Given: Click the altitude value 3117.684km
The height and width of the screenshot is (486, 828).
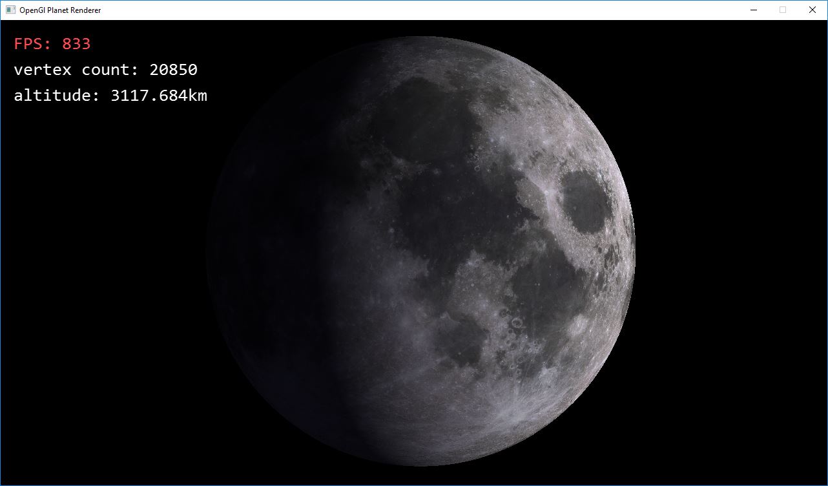Looking at the screenshot, I should [159, 96].
